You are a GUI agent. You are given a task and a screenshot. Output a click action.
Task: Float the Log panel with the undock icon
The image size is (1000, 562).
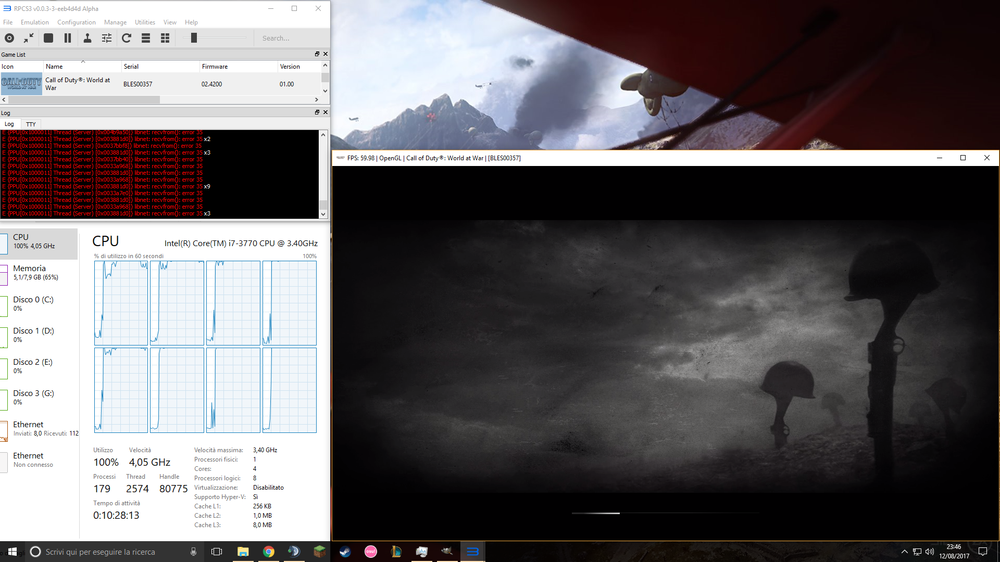(317, 112)
